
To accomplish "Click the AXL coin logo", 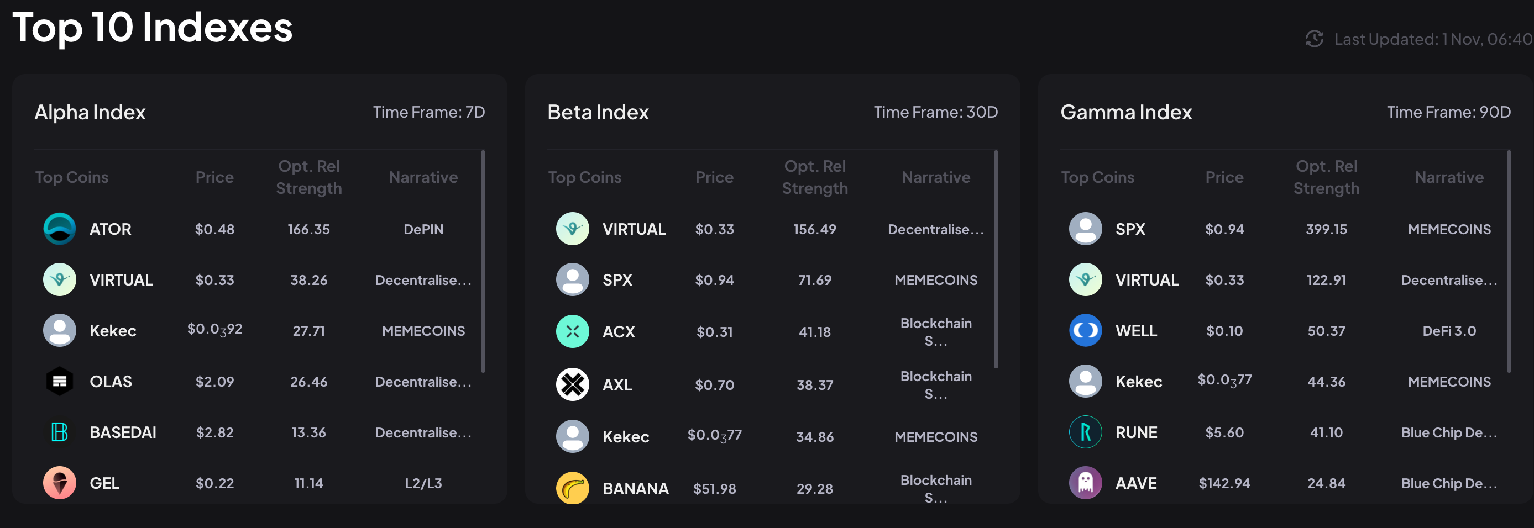I will point(572,384).
